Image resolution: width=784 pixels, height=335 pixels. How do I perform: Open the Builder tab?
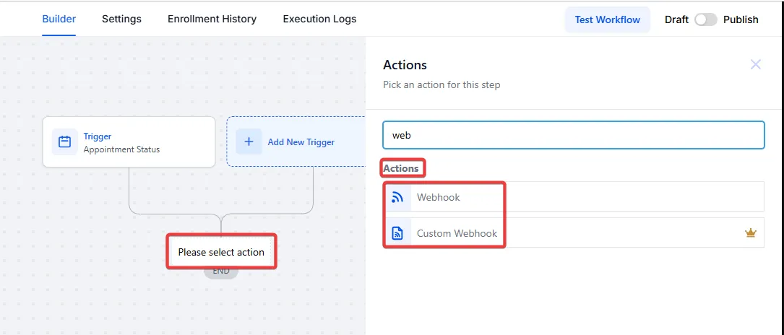pyautogui.click(x=59, y=19)
